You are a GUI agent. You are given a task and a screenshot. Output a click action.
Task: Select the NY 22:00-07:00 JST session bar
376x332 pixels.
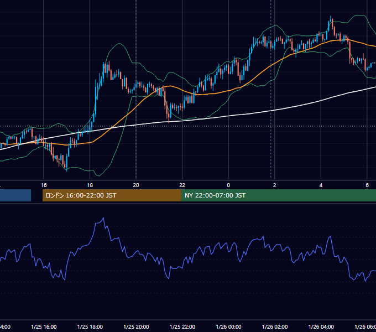tap(278, 195)
